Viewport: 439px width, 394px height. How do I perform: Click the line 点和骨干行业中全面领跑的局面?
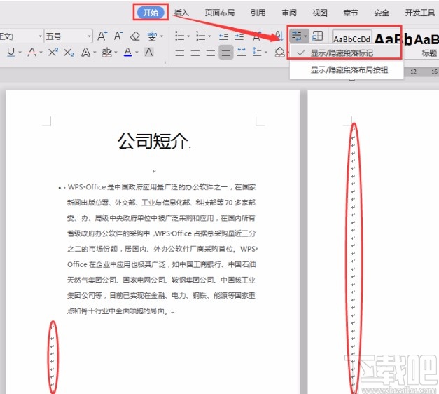(x=118, y=311)
